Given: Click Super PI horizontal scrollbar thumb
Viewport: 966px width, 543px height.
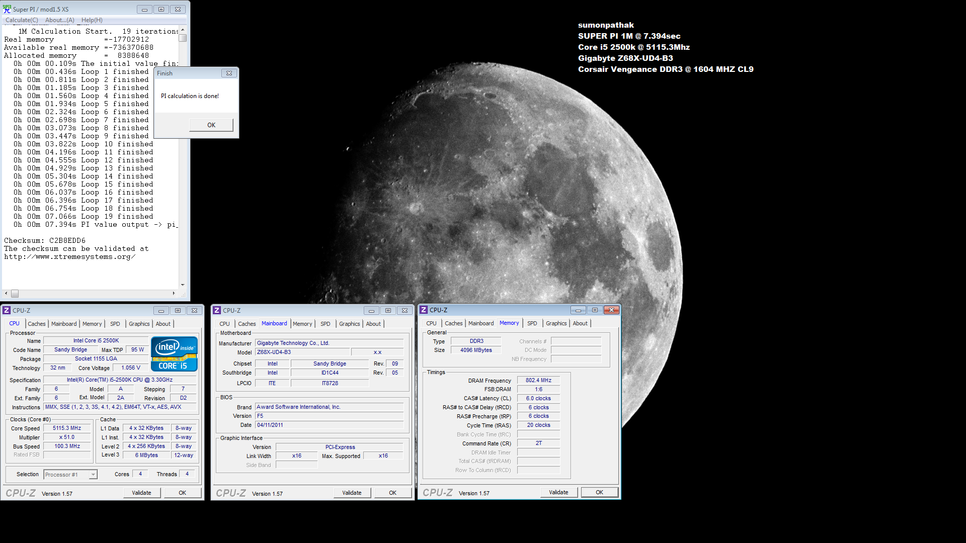Looking at the screenshot, I should 15,294.
